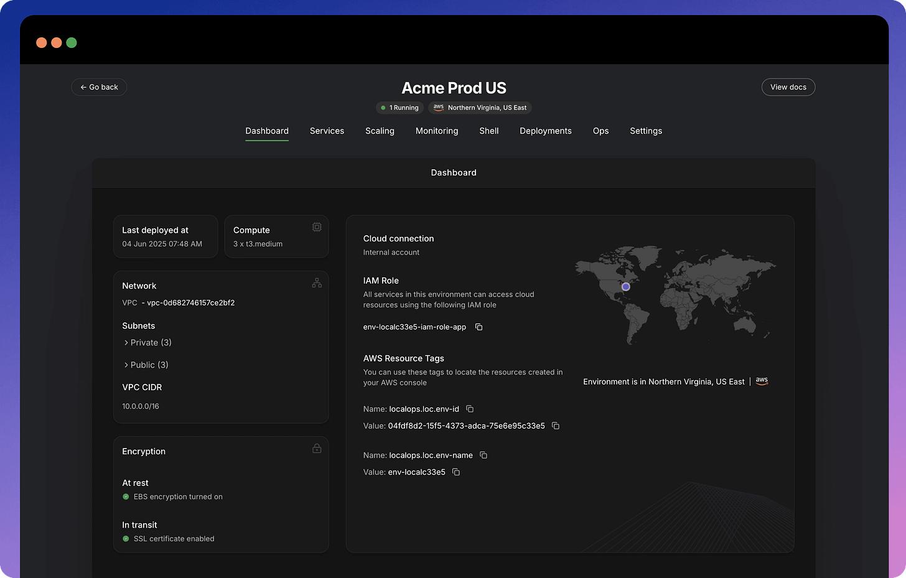
Task: Click the 04 Jun 2025 07:48 AM timestamp
Action: point(162,244)
